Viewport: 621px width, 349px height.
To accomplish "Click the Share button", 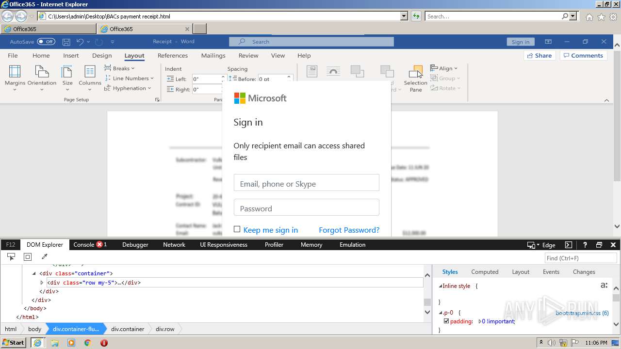I will click(539, 56).
